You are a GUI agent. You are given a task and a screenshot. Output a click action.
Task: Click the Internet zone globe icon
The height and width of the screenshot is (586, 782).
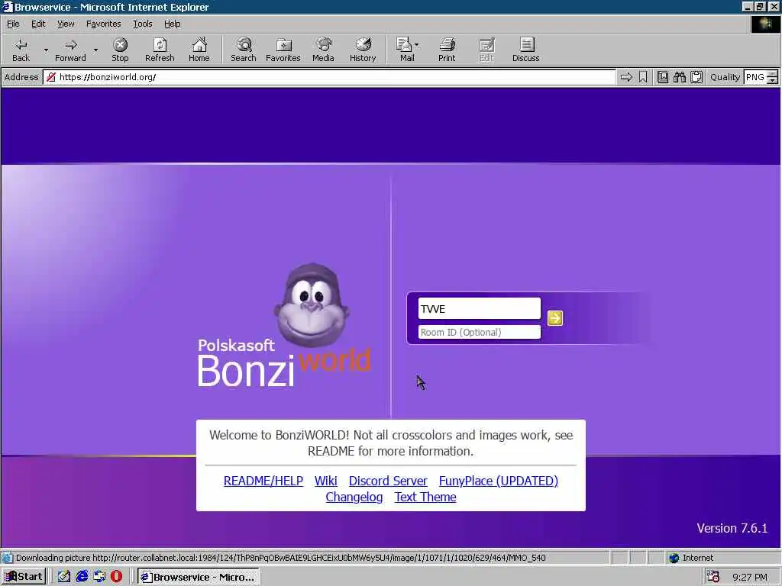[674, 558]
